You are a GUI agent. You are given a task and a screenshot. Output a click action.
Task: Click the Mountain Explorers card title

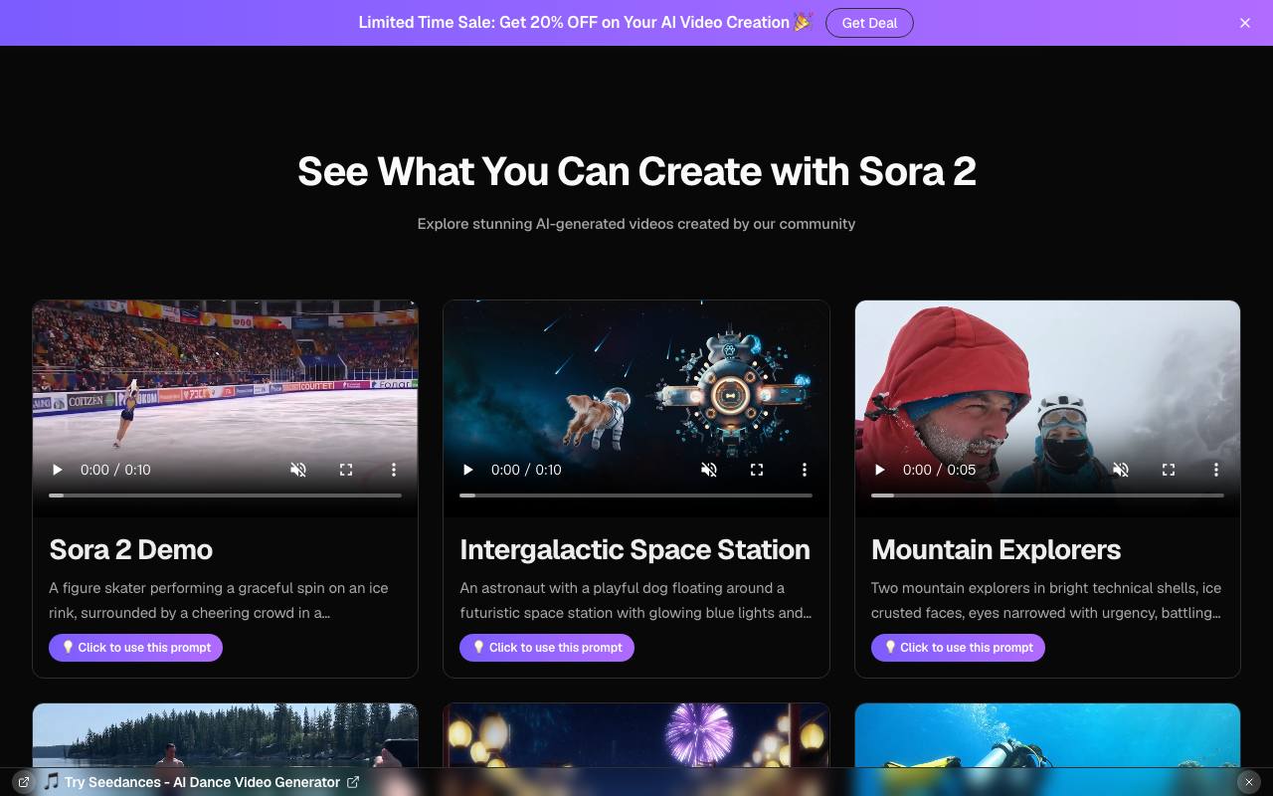click(996, 549)
